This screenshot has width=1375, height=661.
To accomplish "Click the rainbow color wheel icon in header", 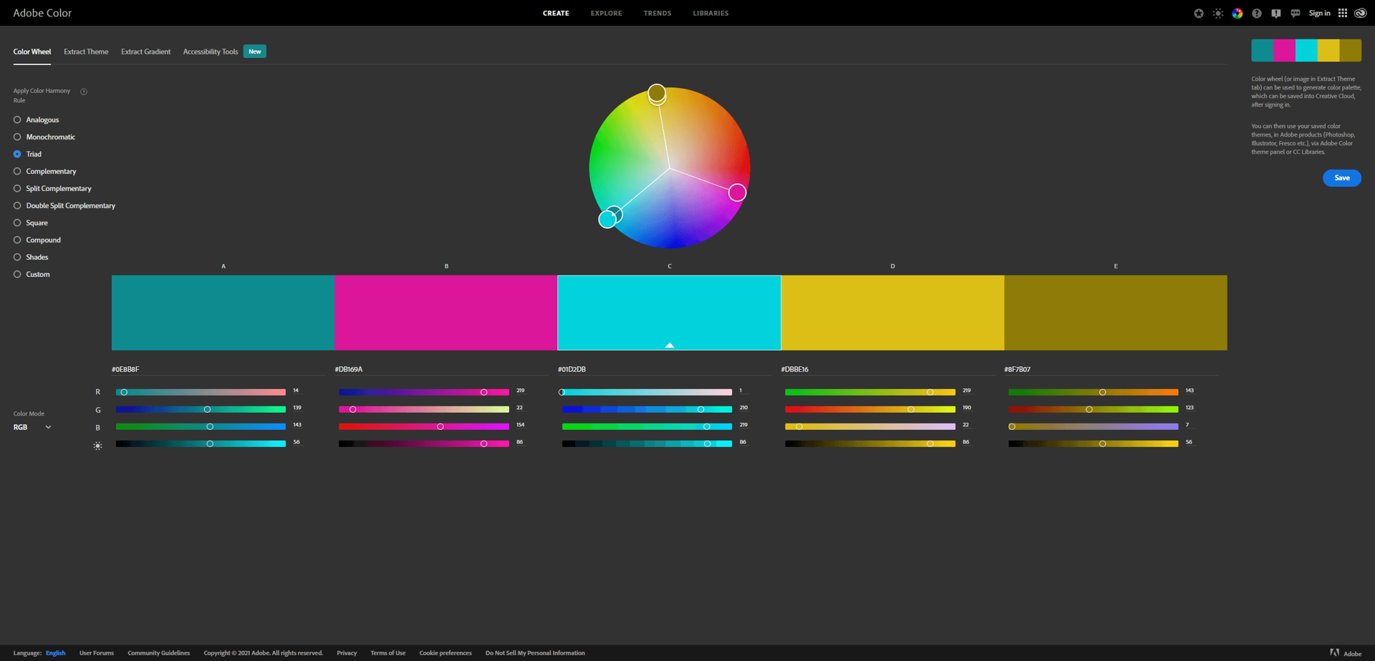I will pyautogui.click(x=1237, y=13).
